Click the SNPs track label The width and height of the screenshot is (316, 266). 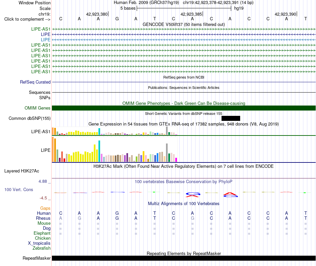click(x=45, y=98)
